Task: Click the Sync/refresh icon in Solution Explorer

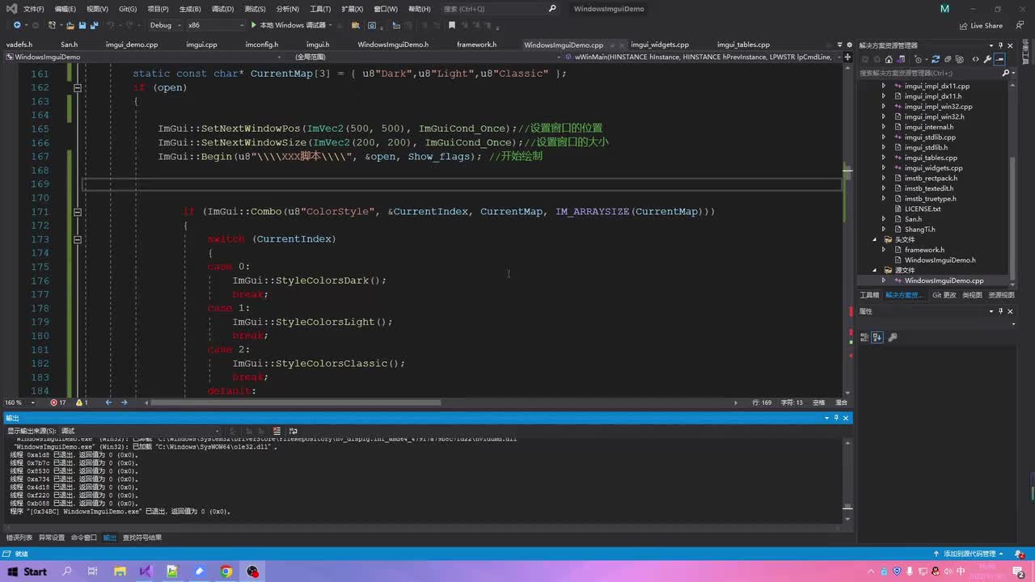Action: (x=936, y=59)
